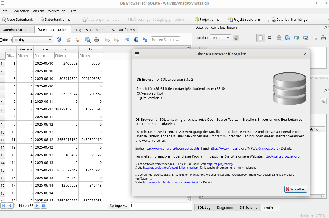Click the find and replace icon
Image resolution: width=329 pixels, height=218 pixels.
tap(145, 40)
